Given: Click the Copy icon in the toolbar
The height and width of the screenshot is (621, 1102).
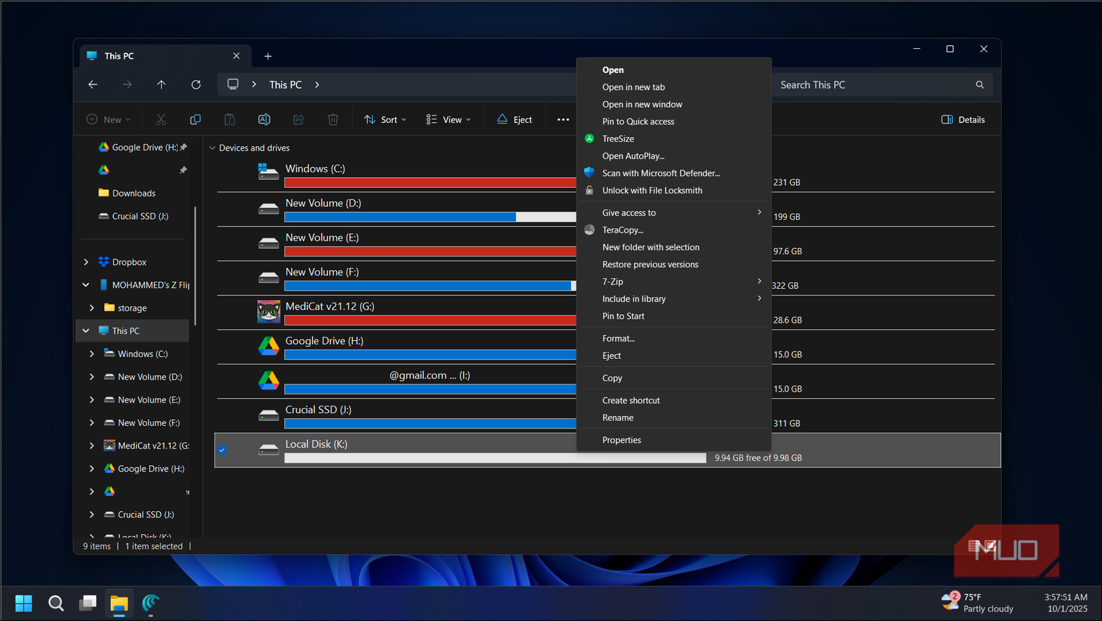Looking at the screenshot, I should click(195, 119).
